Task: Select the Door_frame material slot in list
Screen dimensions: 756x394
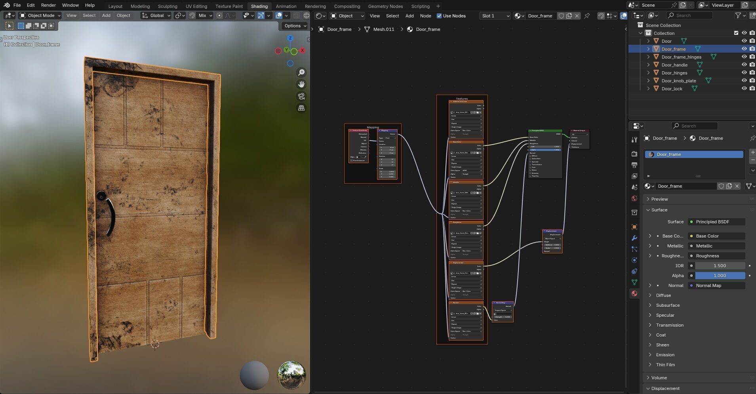Action: [x=694, y=154]
